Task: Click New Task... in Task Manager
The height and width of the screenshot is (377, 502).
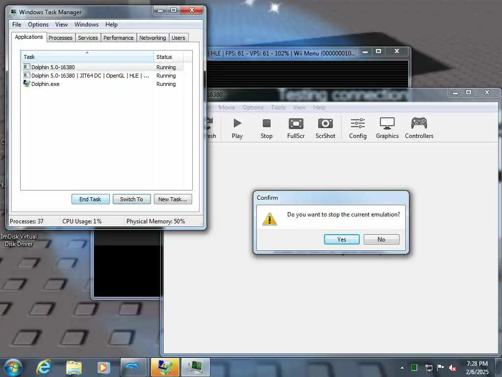Action: point(173,199)
